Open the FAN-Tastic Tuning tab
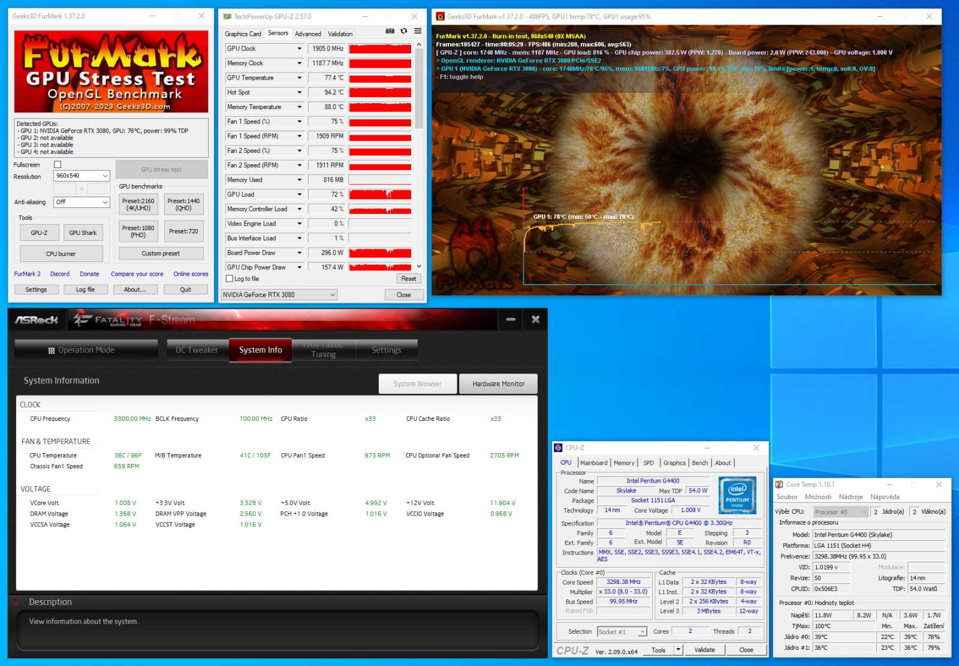This screenshot has width=959, height=666. [324, 350]
